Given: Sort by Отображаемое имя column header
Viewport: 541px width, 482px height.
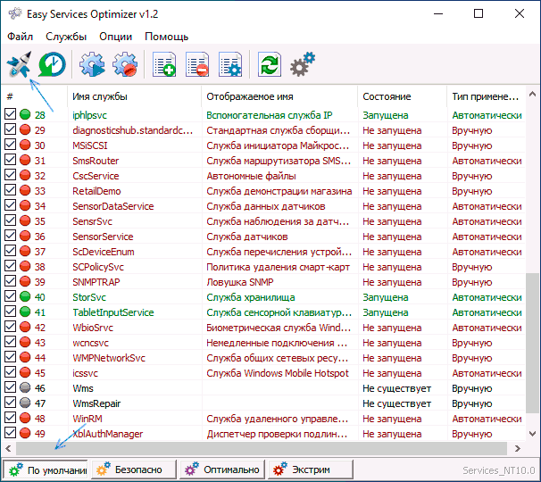Looking at the screenshot, I should pos(279,96).
